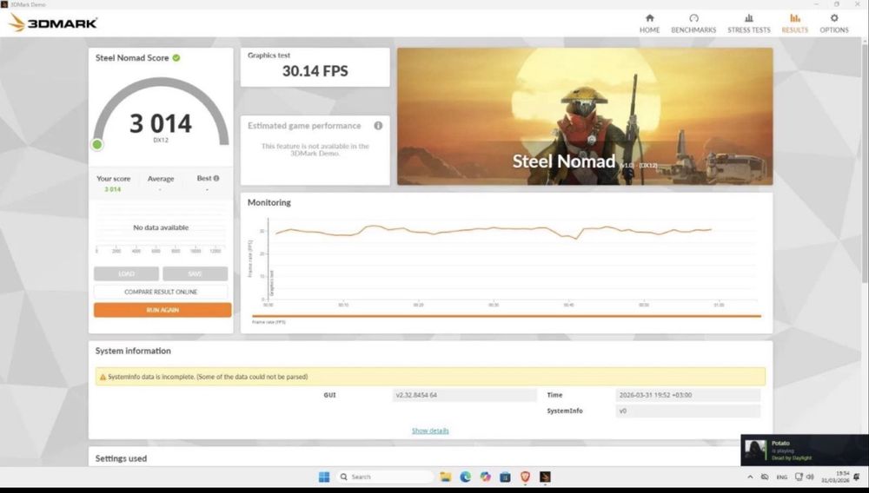The width and height of the screenshot is (869, 493).
Task: Open Brave browser from the taskbar
Action: click(526, 477)
